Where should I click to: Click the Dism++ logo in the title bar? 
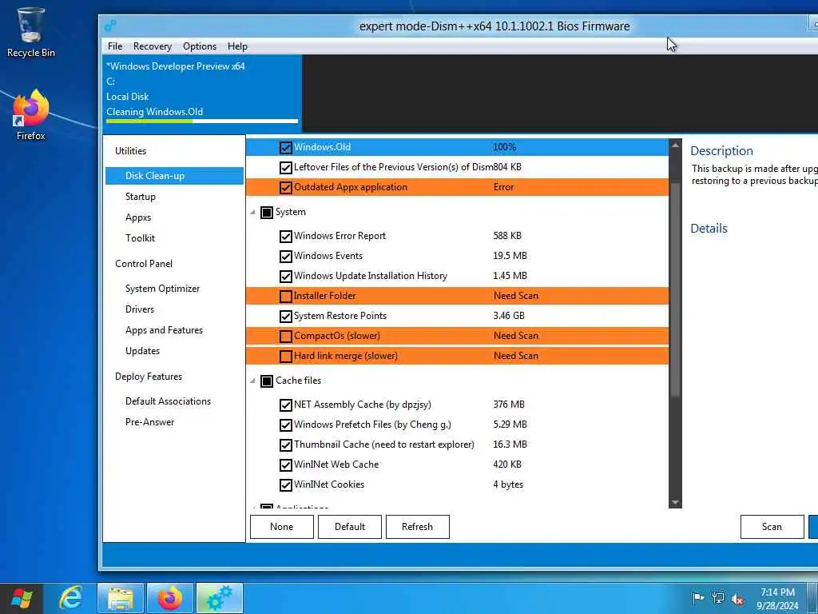click(110, 26)
